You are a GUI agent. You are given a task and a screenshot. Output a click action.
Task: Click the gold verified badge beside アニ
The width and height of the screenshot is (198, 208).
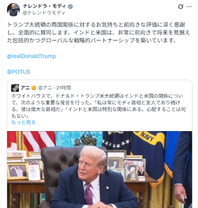[x=34, y=88]
